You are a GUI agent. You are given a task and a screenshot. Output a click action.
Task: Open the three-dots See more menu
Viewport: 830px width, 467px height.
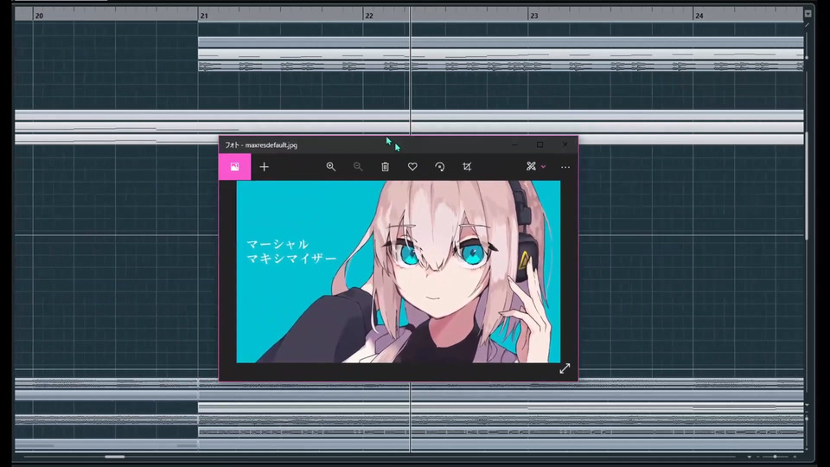point(565,167)
